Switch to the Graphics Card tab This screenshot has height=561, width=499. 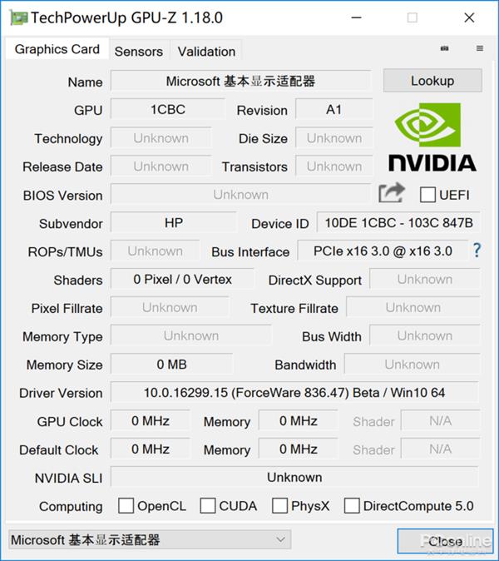coord(57,49)
